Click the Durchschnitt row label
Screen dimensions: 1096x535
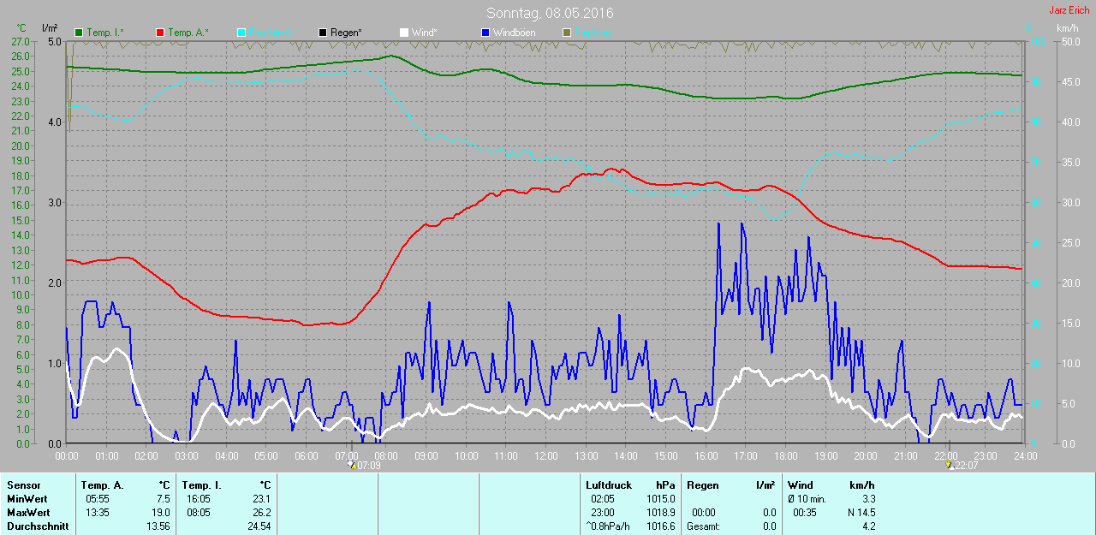tap(38, 526)
